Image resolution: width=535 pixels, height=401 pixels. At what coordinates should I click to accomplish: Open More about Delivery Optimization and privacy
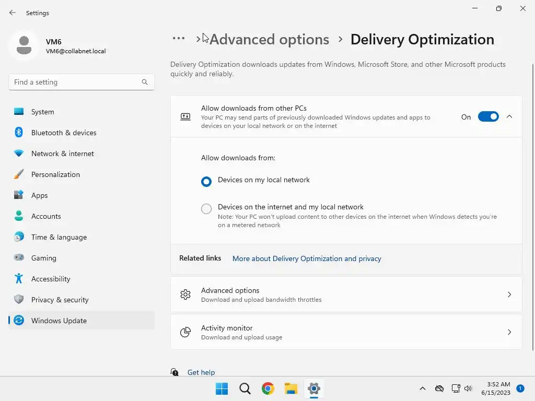click(307, 258)
